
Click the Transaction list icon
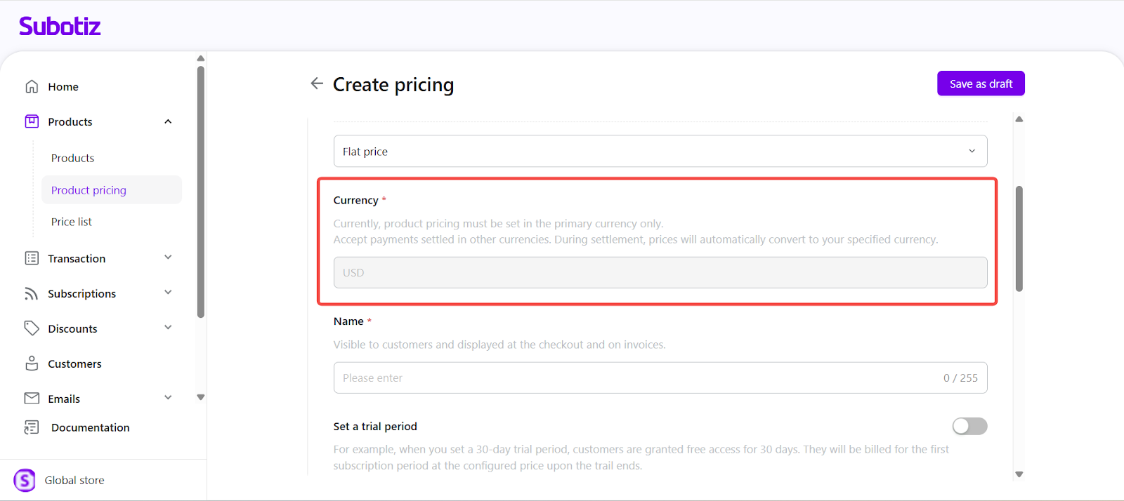(32, 258)
